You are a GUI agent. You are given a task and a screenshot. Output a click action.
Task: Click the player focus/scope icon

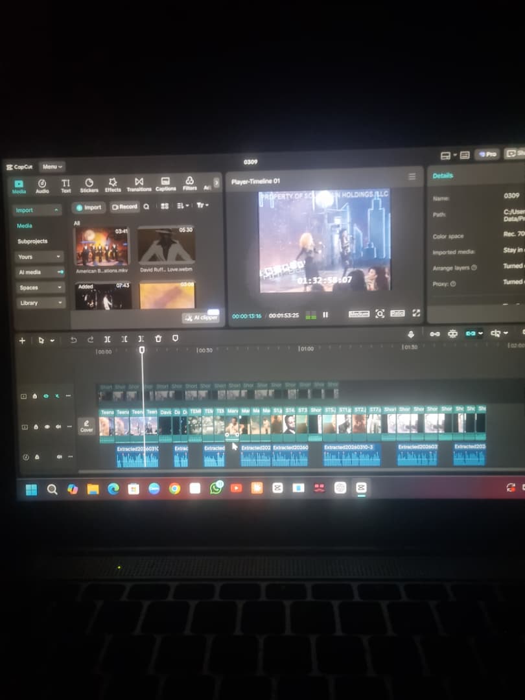[379, 314]
